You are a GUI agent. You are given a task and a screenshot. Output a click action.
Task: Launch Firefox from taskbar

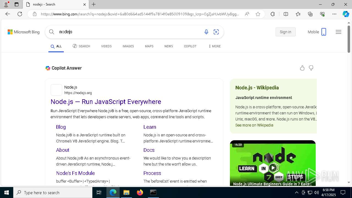click(140, 193)
